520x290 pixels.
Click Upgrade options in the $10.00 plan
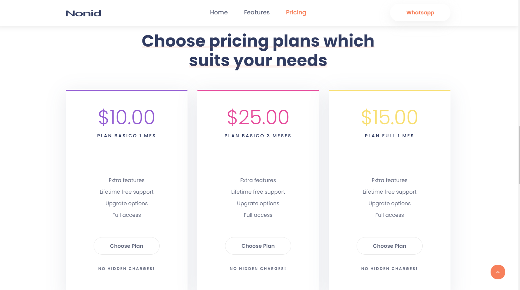[126, 203]
